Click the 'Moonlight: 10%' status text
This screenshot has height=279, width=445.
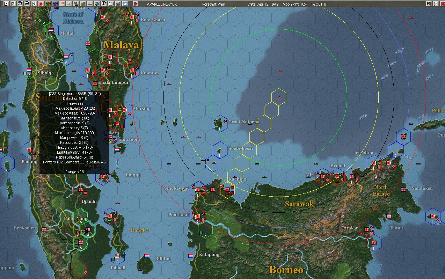coord(295,4)
